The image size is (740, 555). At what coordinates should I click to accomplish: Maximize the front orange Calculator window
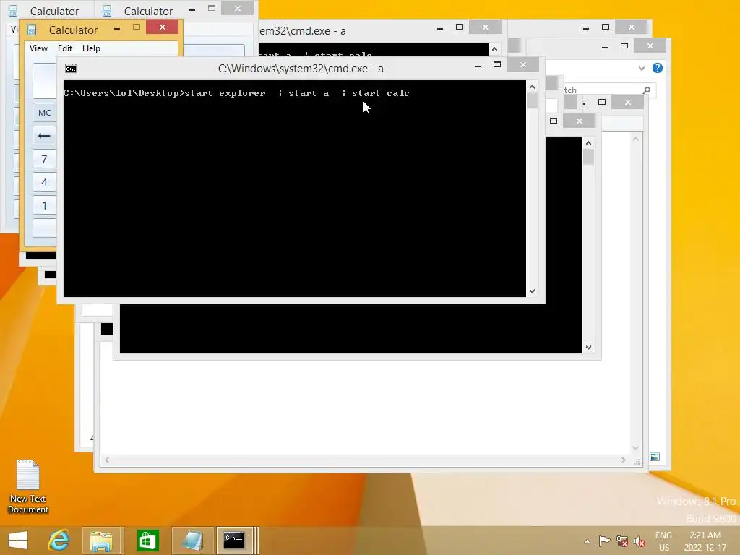pos(137,27)
